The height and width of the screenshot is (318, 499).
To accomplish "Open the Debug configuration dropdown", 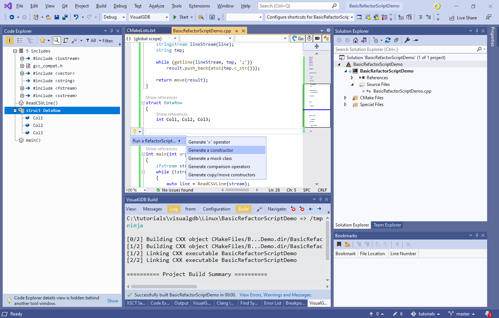I will (114, 17).
